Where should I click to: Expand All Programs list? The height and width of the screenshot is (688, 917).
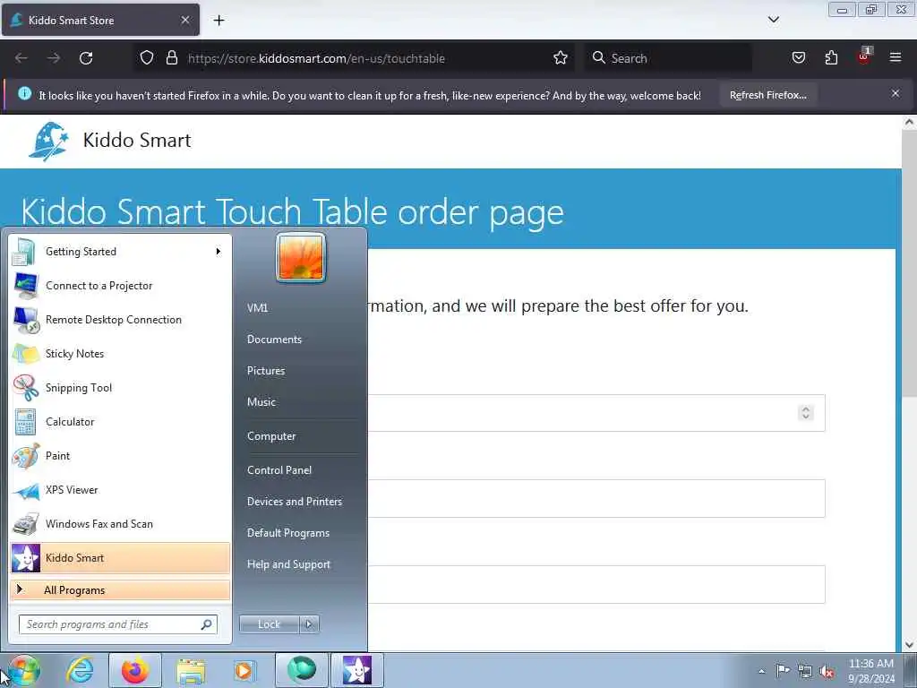120,590
